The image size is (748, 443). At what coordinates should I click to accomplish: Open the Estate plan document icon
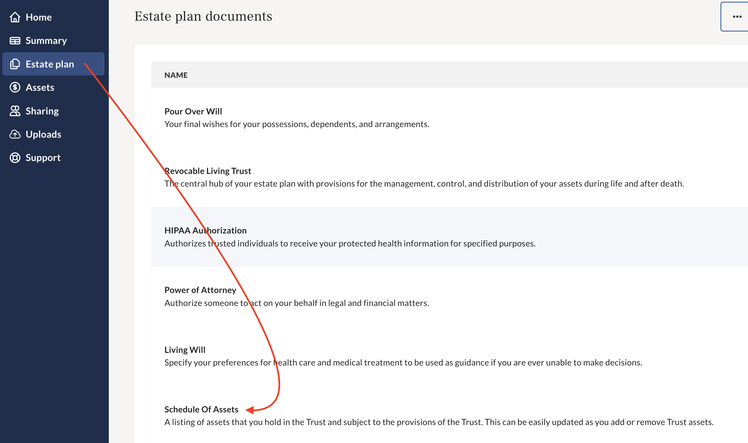click(x=15, y=64)
